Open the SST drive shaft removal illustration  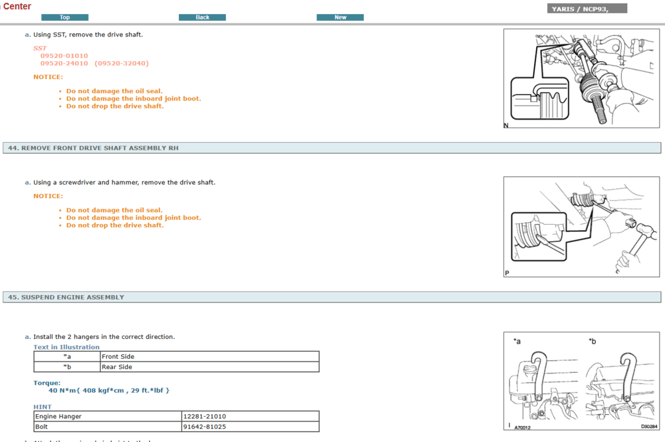(581, 78)
